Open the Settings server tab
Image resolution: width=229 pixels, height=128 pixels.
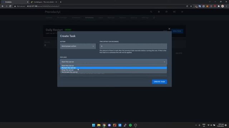pyautogui.click(x=145, y=18)
